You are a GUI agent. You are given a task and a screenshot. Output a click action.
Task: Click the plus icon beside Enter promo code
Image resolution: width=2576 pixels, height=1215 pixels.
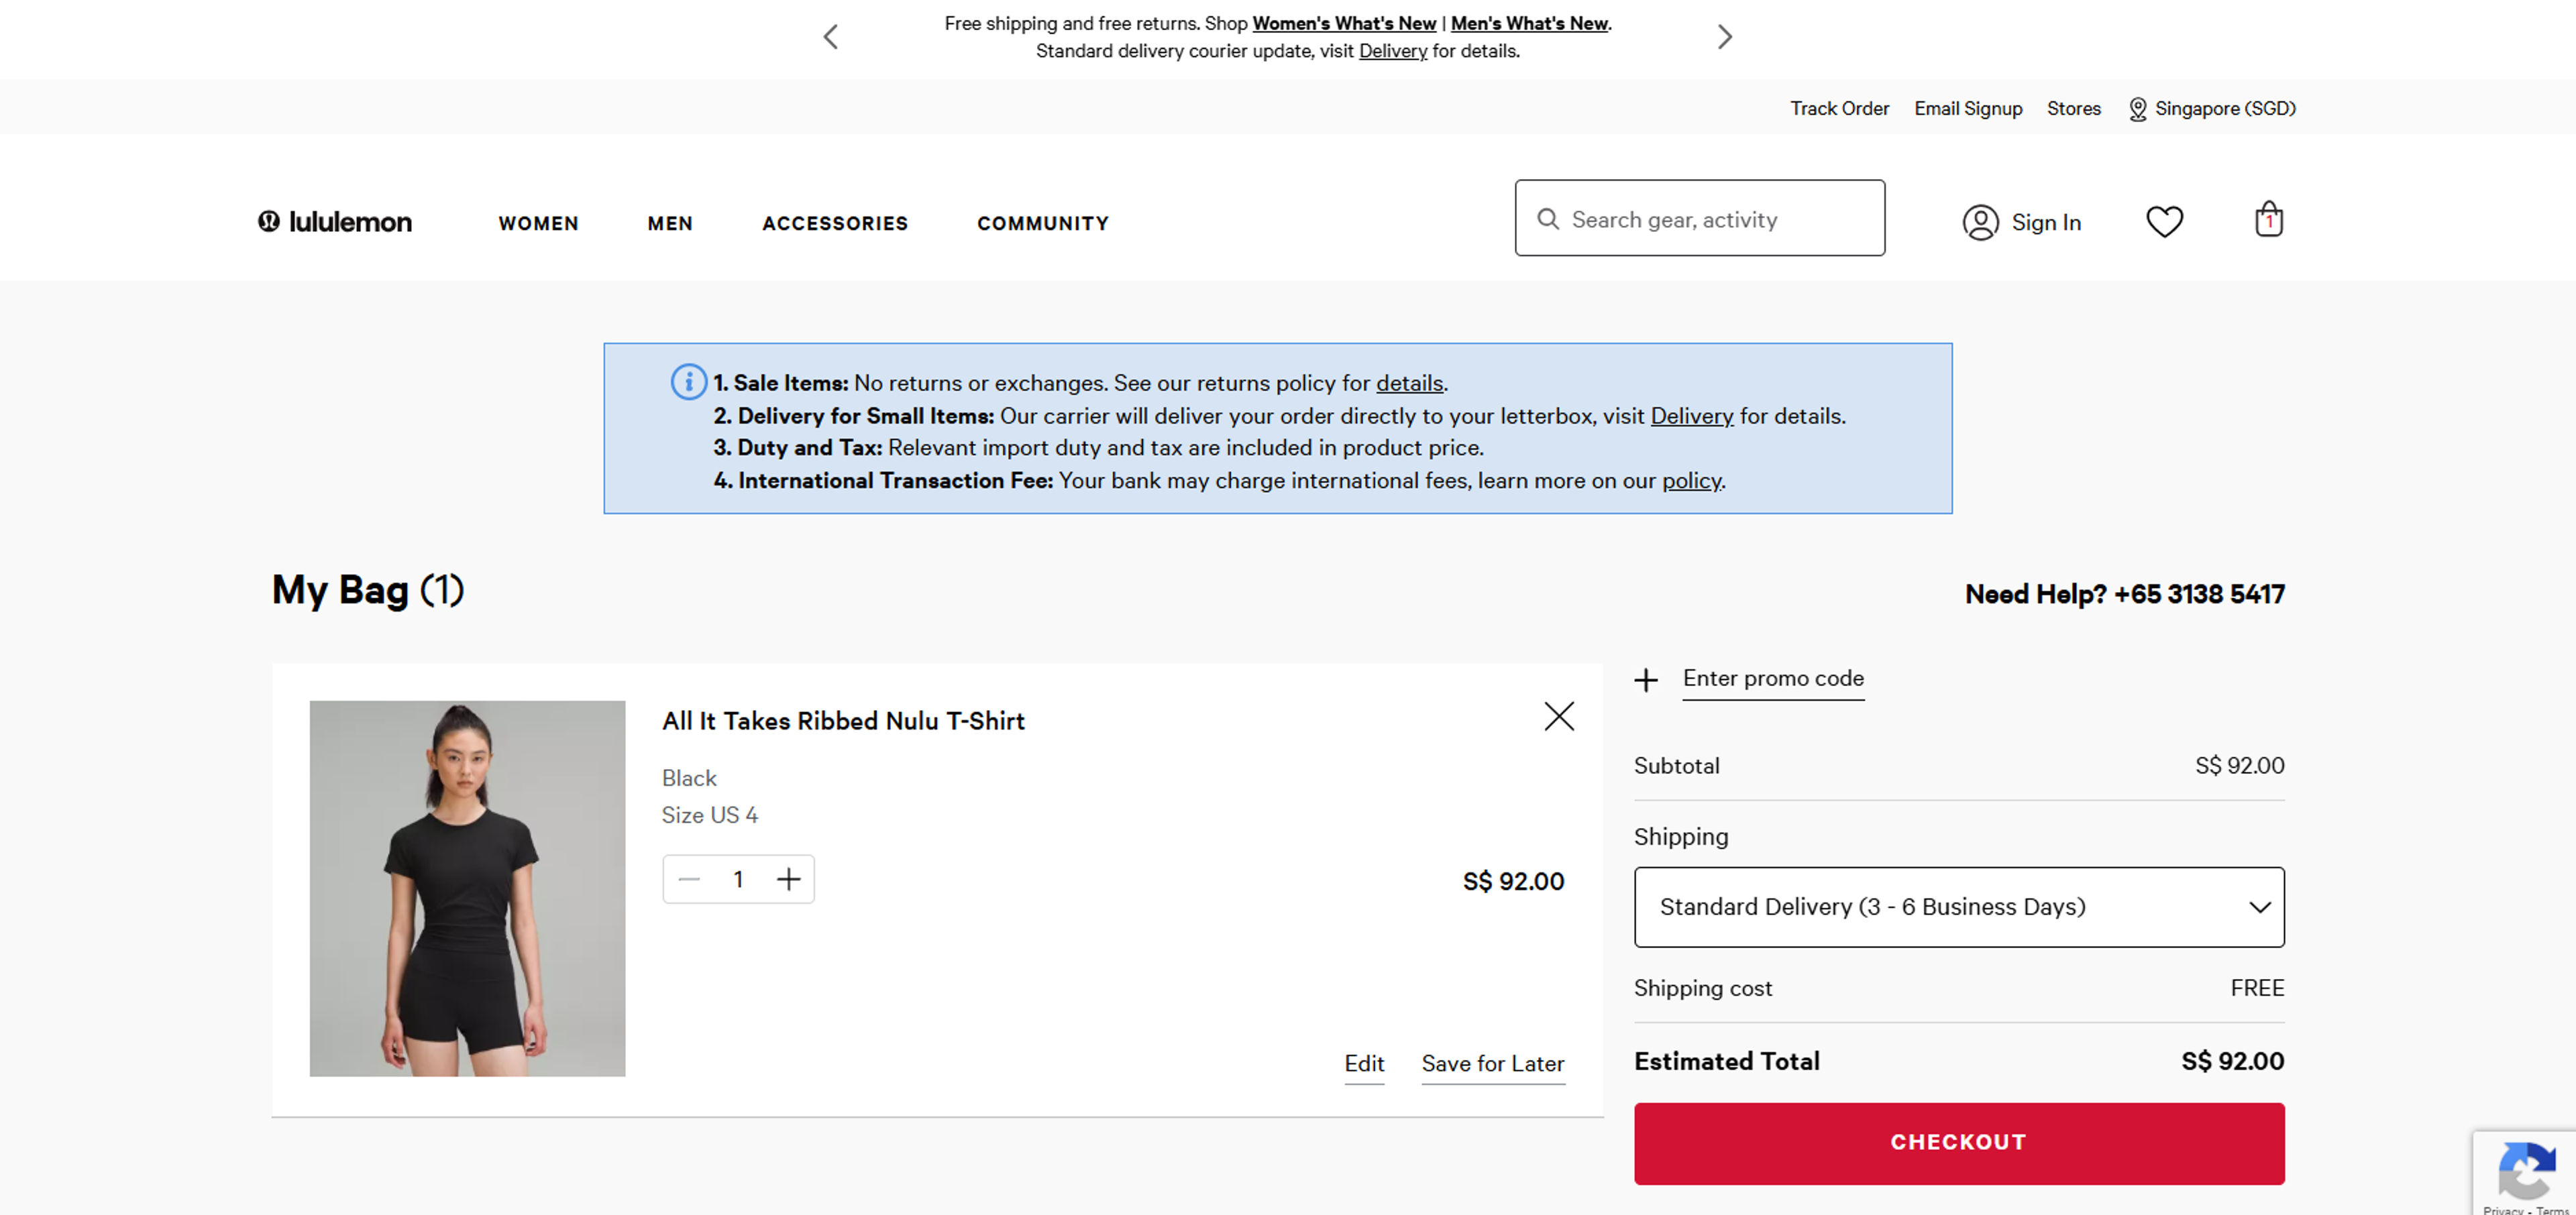(1645, 681)
